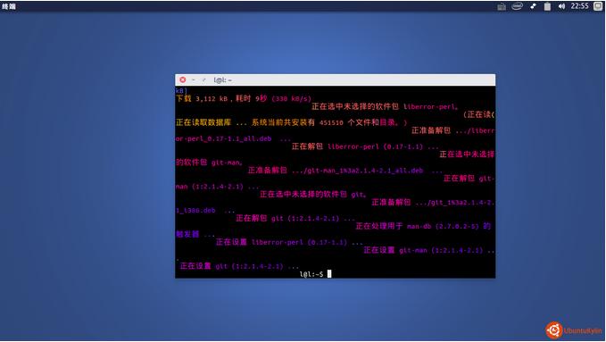
Task: Click the cursor at l@l:~$ prompt
Action: 329,274
